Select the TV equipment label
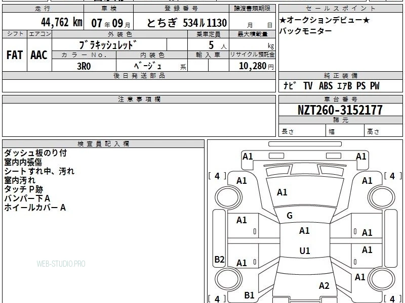Screen dimensions: 405x303 tap(308, 85)
